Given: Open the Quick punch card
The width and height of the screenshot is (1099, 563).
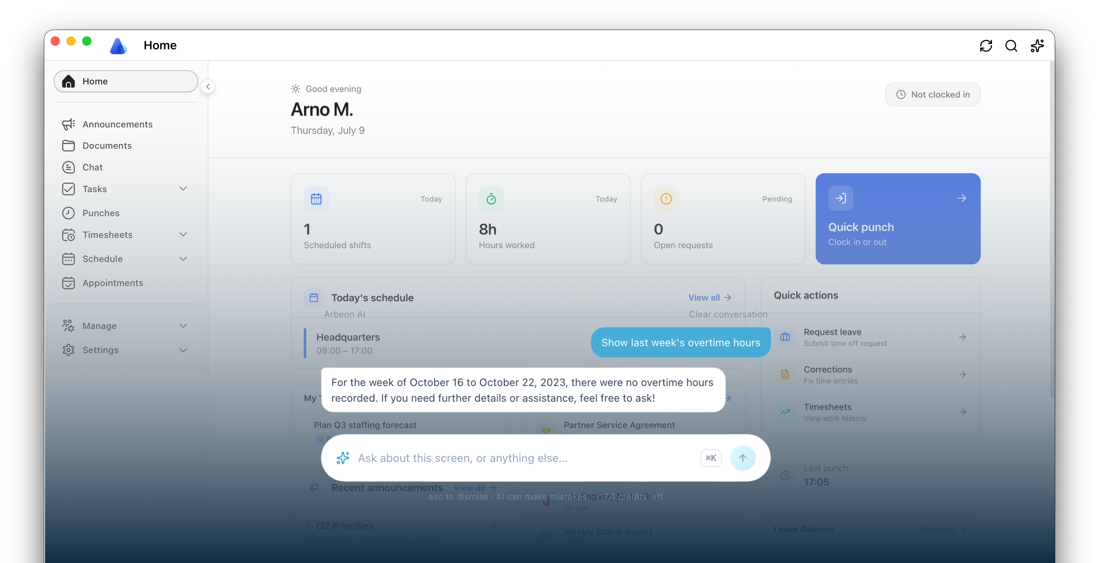Looking at the screenshot, I should (x=898, y=219).
